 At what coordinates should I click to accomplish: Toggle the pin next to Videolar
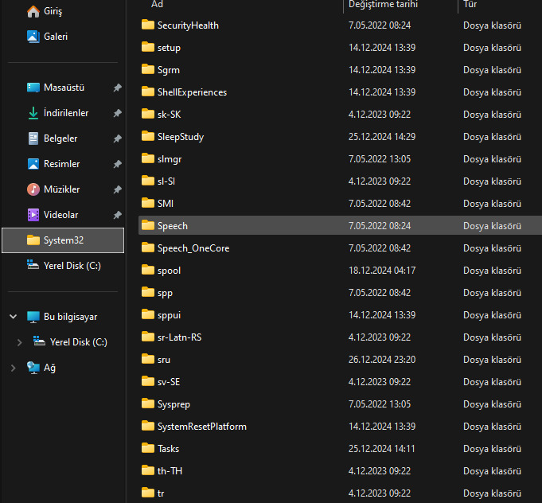point(118,215)
